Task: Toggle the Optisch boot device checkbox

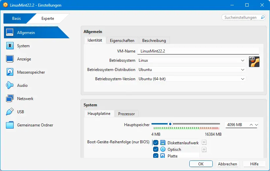Action: pyautogui.click(x=156, y=149)
